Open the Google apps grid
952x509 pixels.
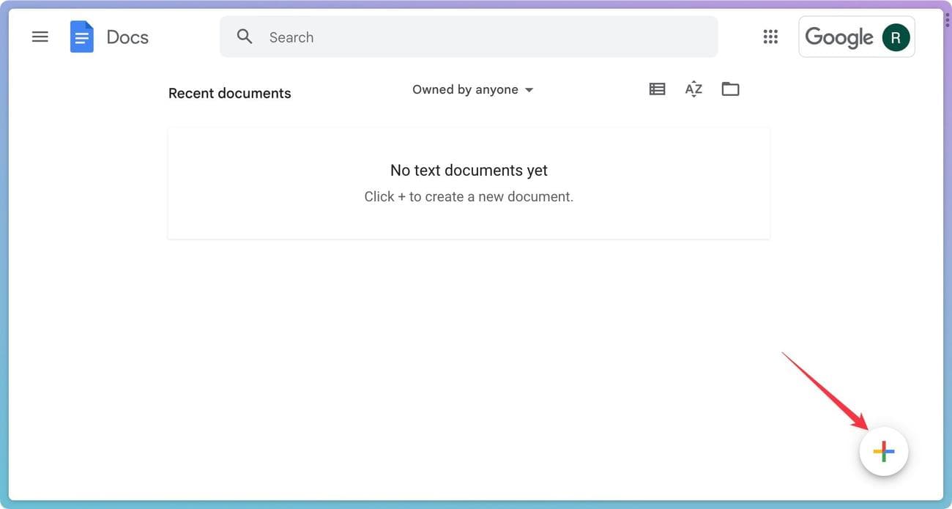770,37
